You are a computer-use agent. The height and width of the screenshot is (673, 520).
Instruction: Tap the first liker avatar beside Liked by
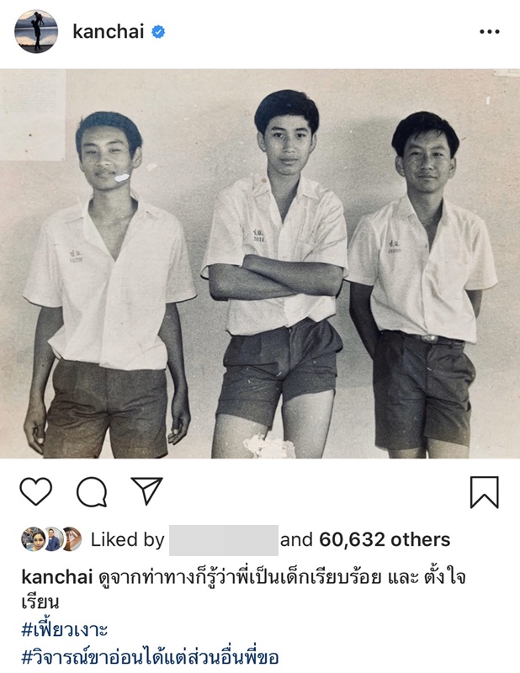(x=33, y=539)
